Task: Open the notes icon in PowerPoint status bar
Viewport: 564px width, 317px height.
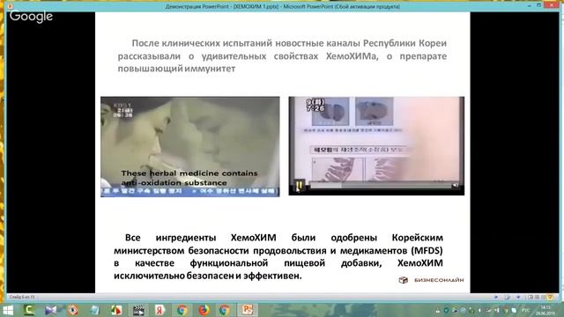Action: pyautogui.click(x=508, y=298)
